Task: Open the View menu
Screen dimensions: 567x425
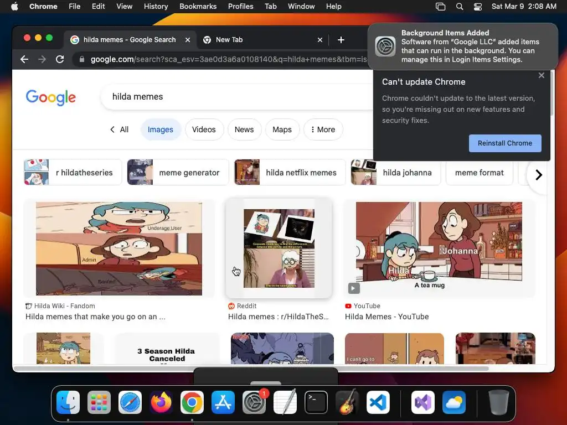Action: 125,7
